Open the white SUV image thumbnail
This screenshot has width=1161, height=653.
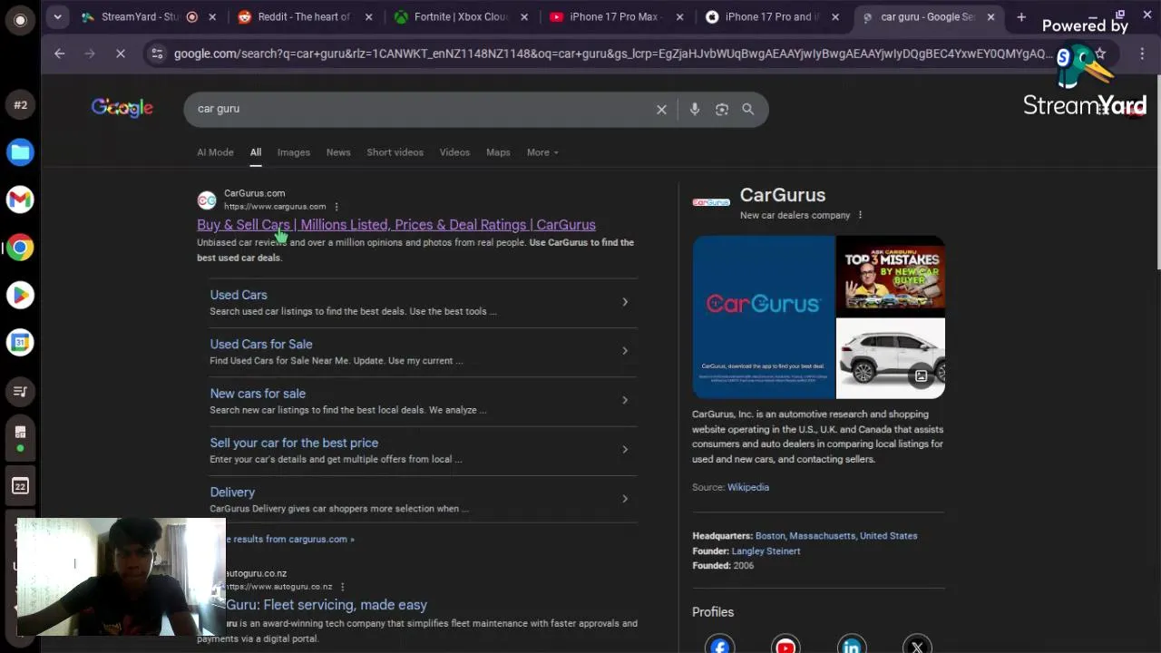(x=891, y=358)
